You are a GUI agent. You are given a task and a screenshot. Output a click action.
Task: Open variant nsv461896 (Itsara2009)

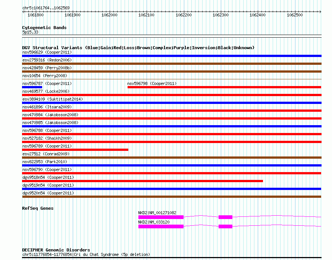pos(47,107)
